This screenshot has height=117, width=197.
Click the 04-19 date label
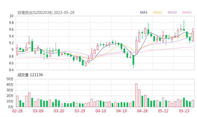click(x=121, y=111)
